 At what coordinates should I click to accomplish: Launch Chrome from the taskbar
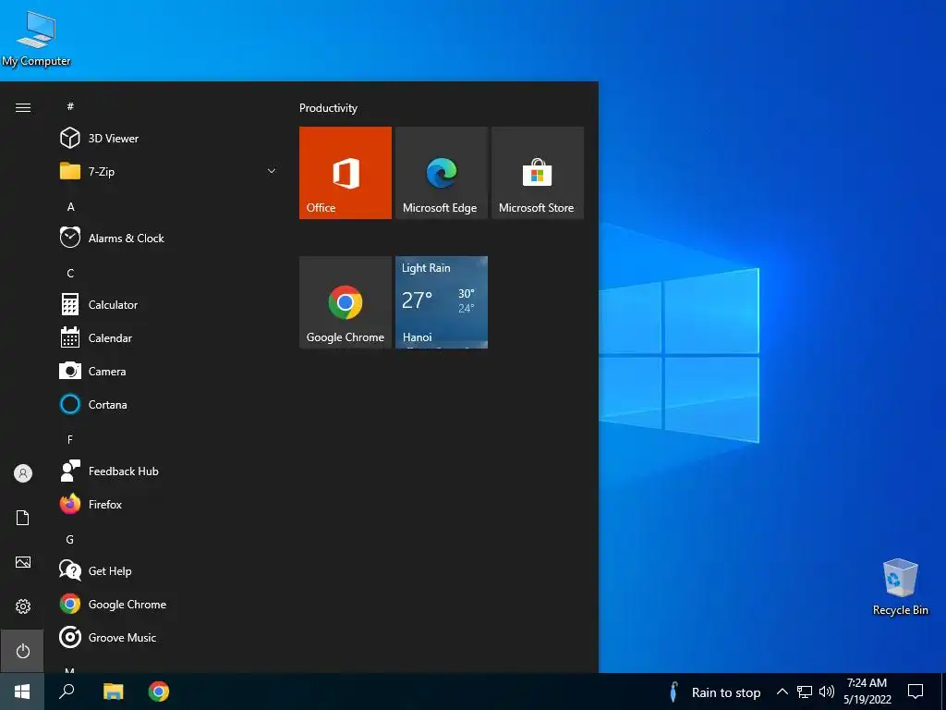click(159, 692)
